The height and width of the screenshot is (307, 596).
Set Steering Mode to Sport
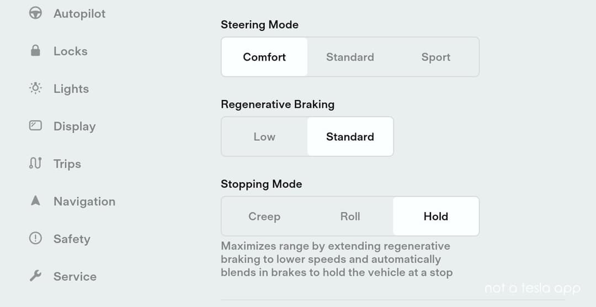(436, 57)
